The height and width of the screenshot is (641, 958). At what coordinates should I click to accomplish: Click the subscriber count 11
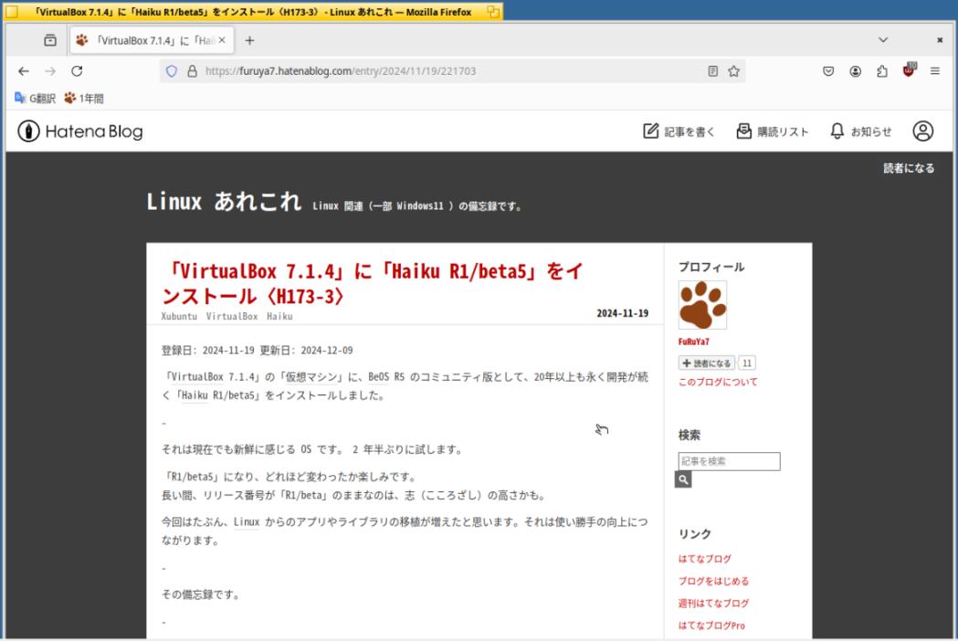click(x=747, y=363)
